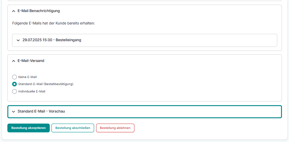Click the E-Mail Benachrichtigung section title
This screenshot has width=289, height=142.
39,11
